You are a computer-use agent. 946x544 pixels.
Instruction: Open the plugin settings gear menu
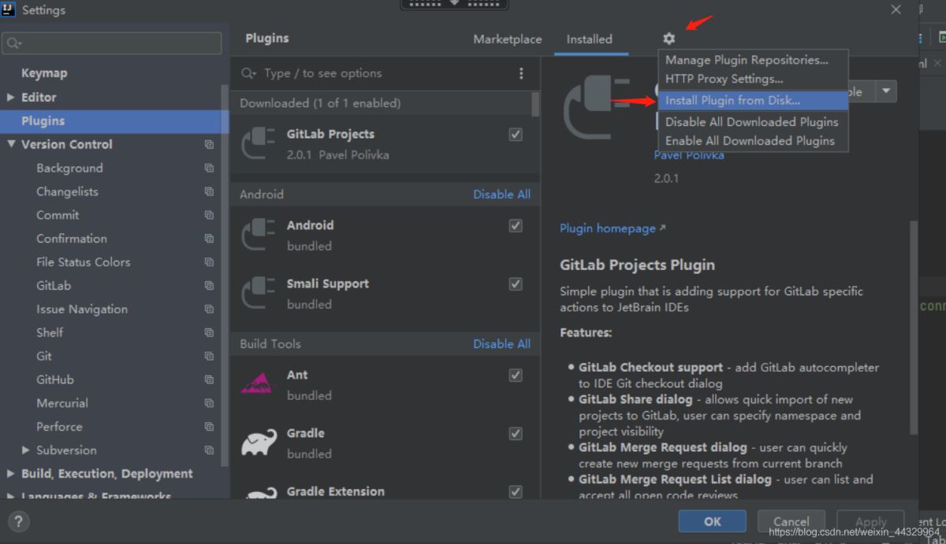pyautogui.click(x=668, y=38)
